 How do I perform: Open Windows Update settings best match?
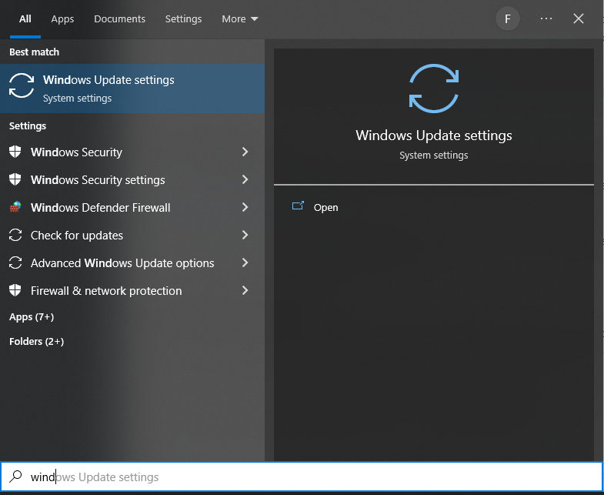pyautogui.click(x=132, y=89)
